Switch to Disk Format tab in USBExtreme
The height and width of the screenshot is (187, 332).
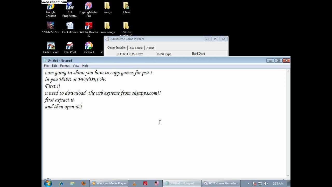[x=136, y=48]
